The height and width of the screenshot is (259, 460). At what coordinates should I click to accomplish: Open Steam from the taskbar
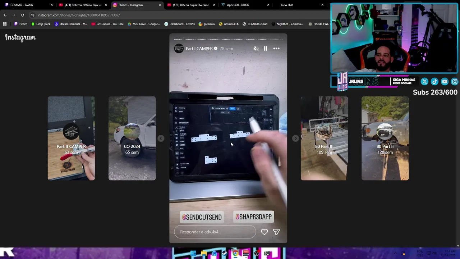click(x=225, y=254)
